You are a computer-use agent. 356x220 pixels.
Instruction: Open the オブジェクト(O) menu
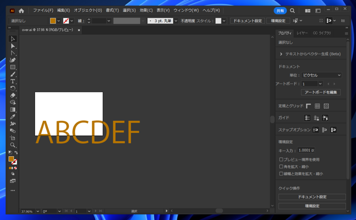click(x=88, y=11)
